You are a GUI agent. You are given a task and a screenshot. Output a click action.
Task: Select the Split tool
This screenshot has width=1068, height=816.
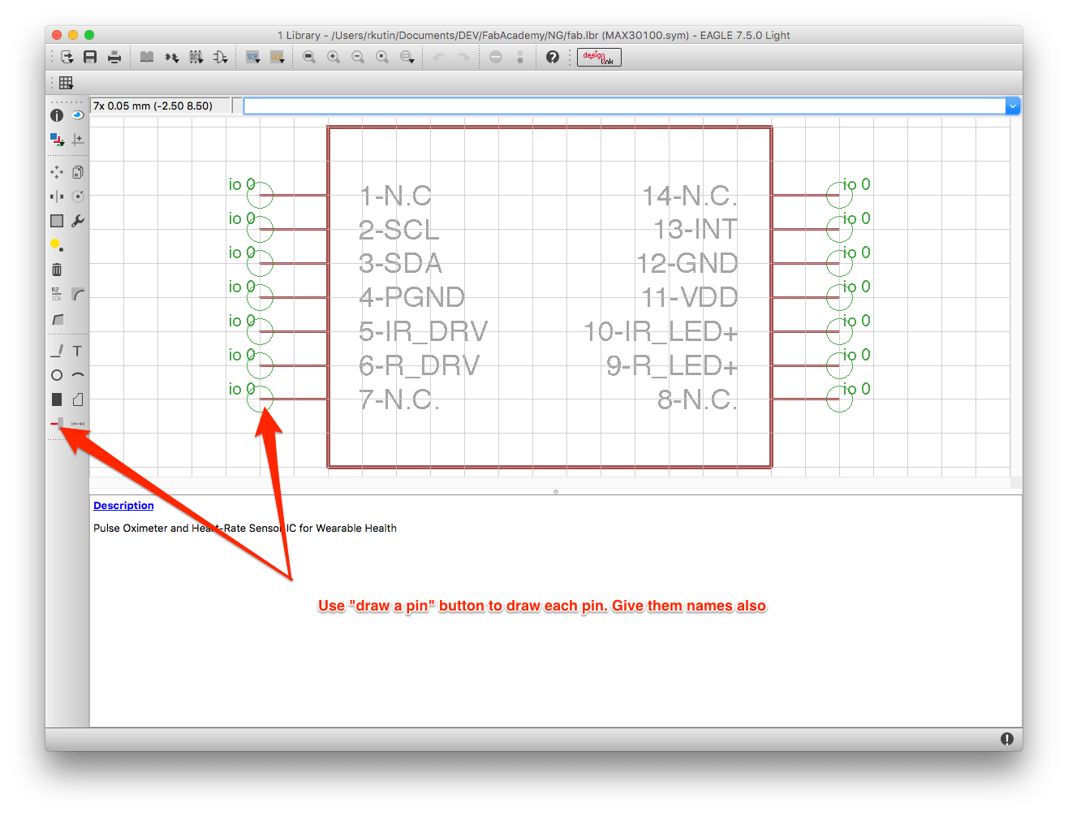(57, 319)
